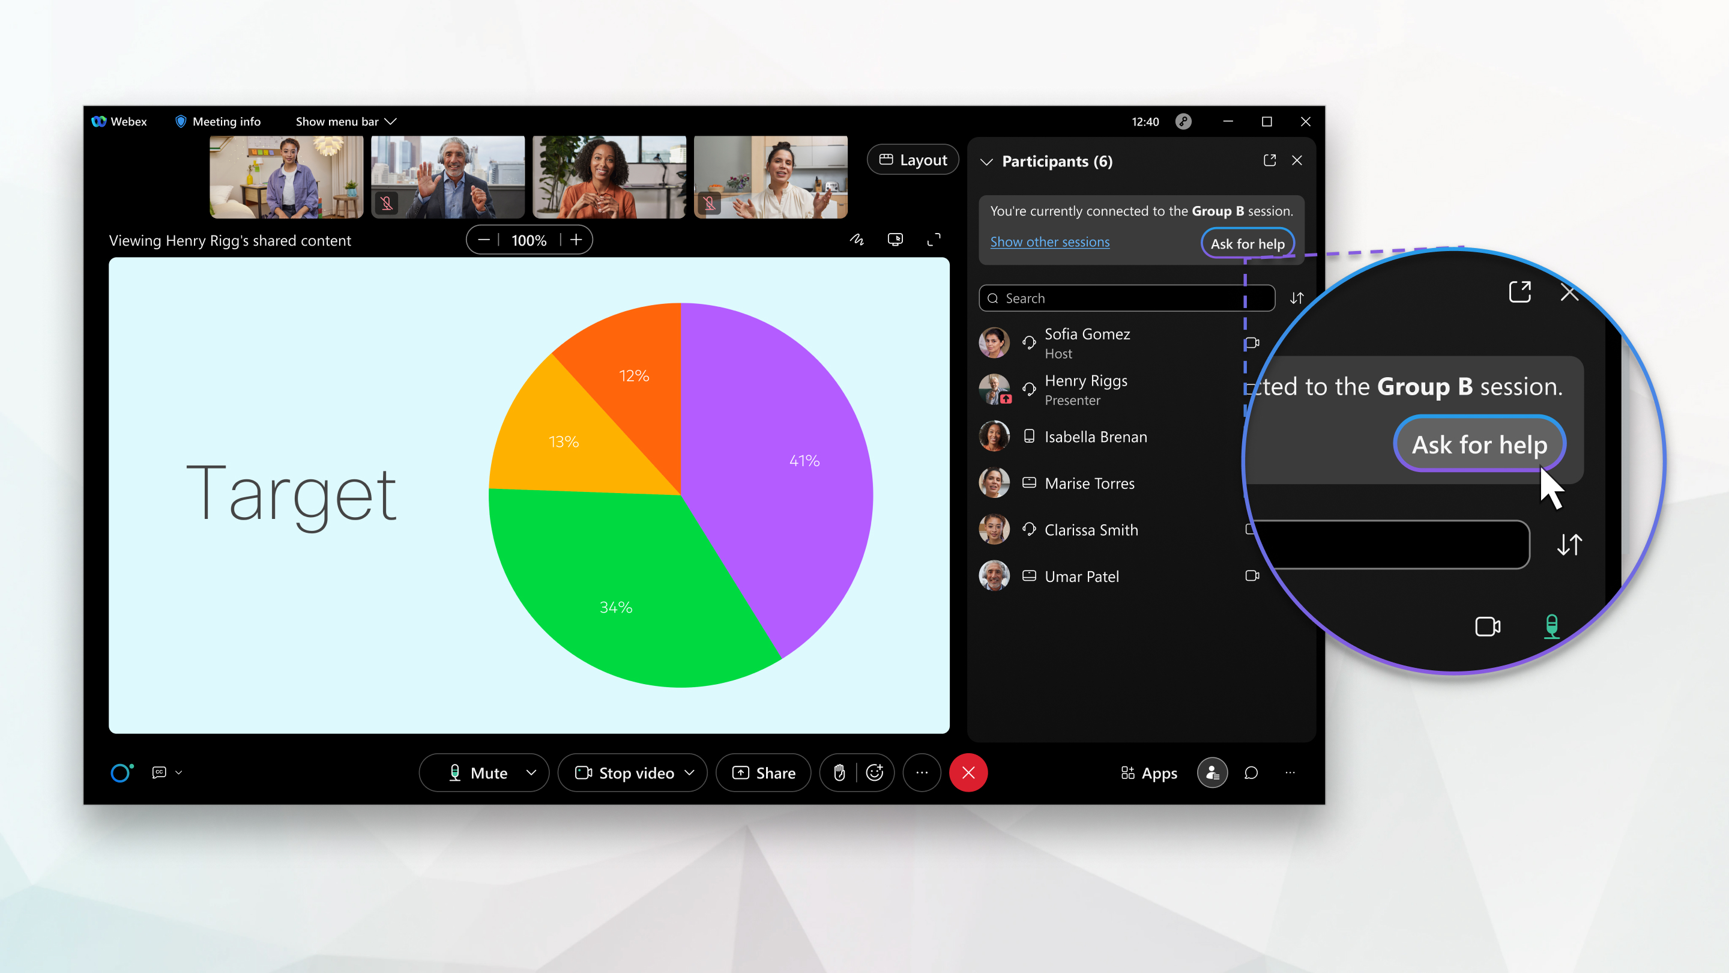Screen dimensions: 1729x973
Task: Expand the Mute dropdown arrow
Action: click(531, 772)
